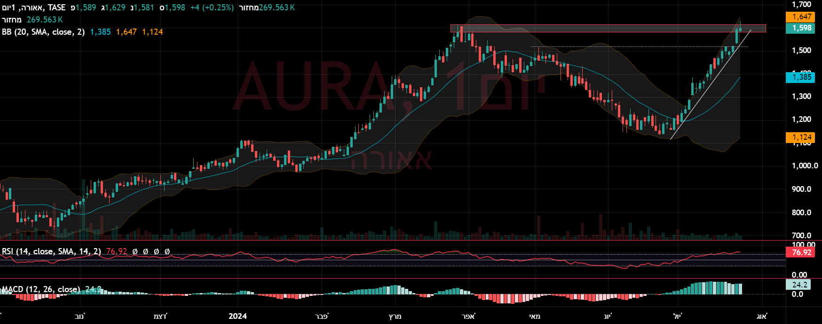Click the 2024 label on time axis
This screenshot has width=822, height=324.
237,316
